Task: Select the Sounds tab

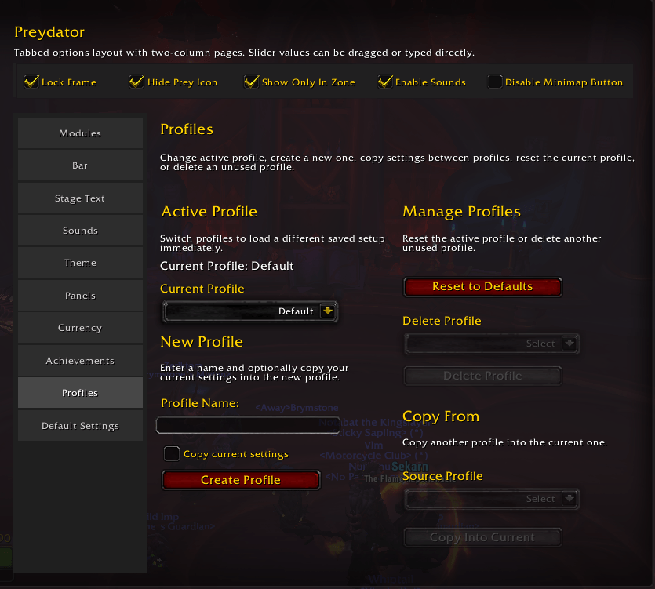Action: [x=80, y=231]
